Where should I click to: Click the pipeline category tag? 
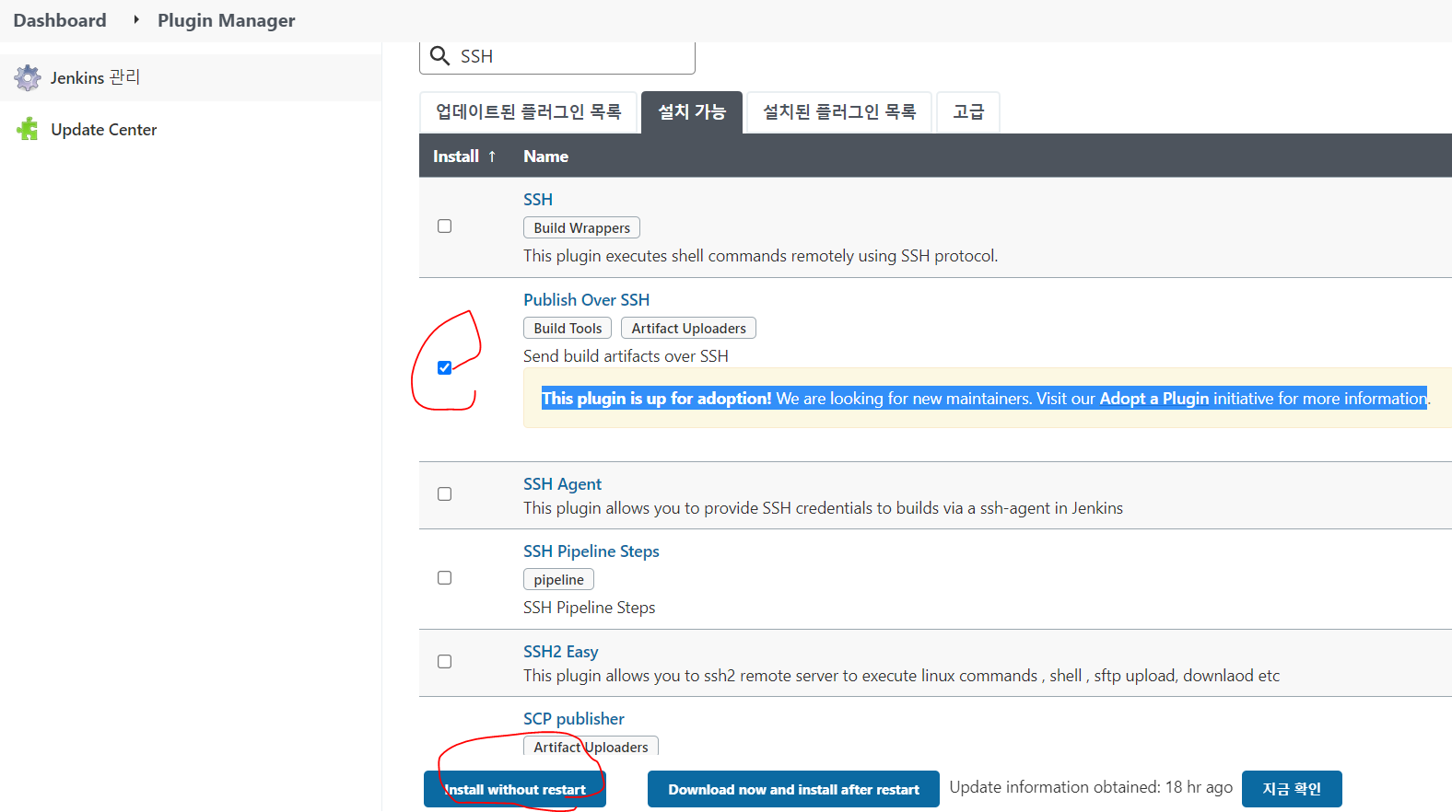point(558,580)
